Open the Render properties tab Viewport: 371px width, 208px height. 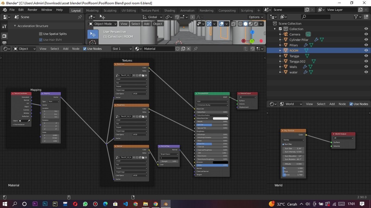pyautogui.click(x=4, y=36)
